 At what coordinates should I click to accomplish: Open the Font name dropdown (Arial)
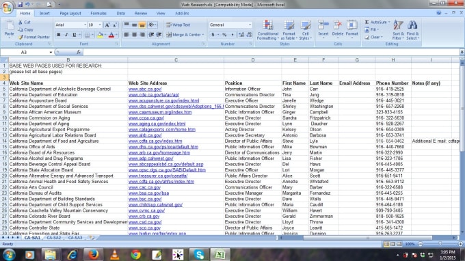coord(85,25)
